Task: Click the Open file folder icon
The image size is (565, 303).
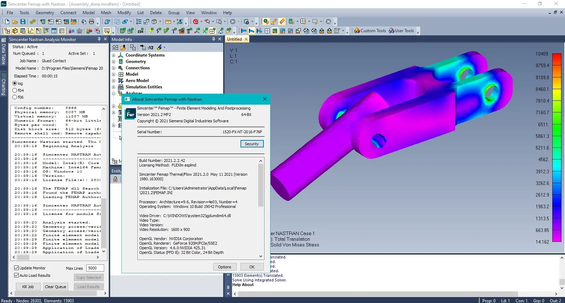Action: pos(15,22)
